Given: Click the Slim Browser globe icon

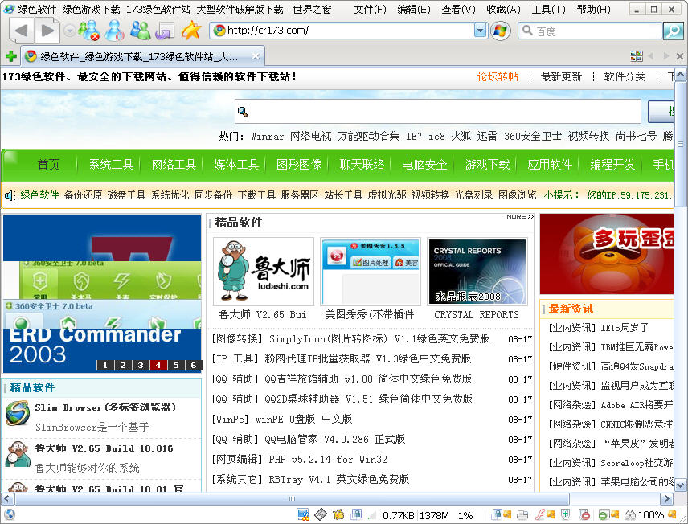Looking at the screenshot, I should pyautogui.click(x=18, y=413).
